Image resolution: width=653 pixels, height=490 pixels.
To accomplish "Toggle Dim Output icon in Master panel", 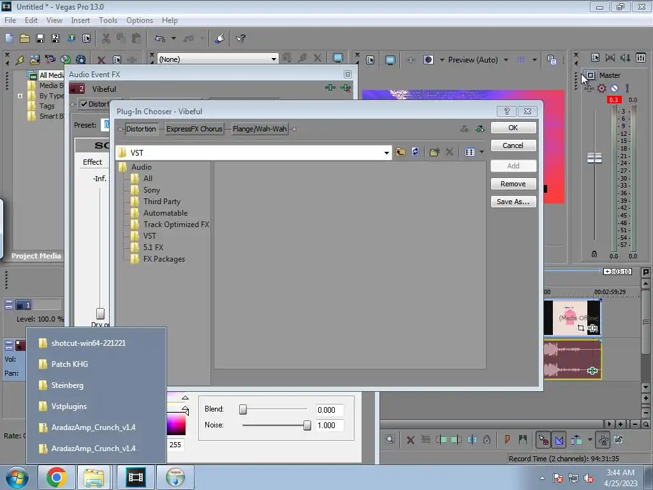I will point(625,58).
